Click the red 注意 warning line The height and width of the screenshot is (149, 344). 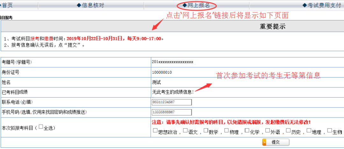coord(231,122)
